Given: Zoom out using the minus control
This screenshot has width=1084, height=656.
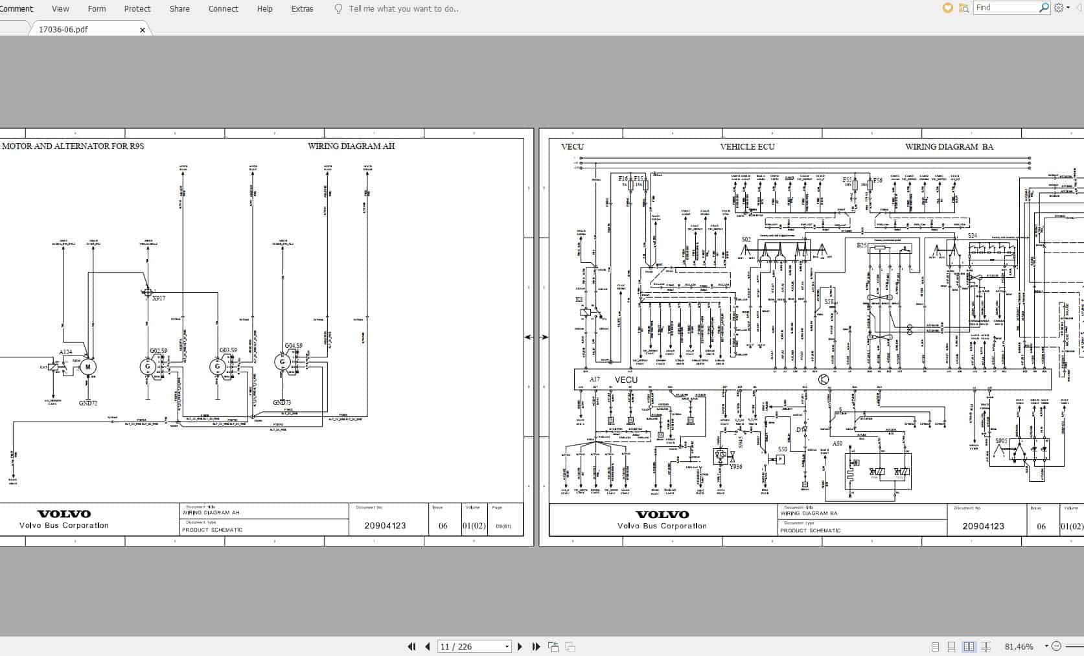Looking at the screenshot, I should (x=1057, y=646).
